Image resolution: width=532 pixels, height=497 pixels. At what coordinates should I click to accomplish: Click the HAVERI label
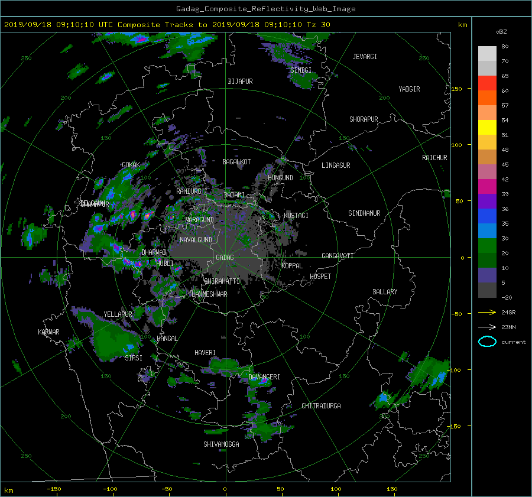click(x=205, y=353)
